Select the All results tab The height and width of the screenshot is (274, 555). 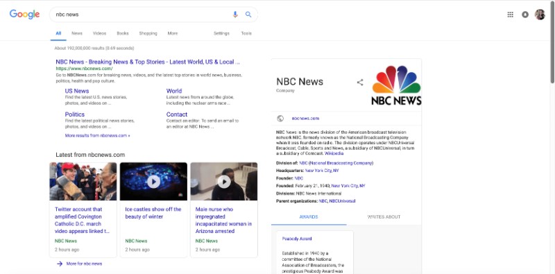(58, 33)
